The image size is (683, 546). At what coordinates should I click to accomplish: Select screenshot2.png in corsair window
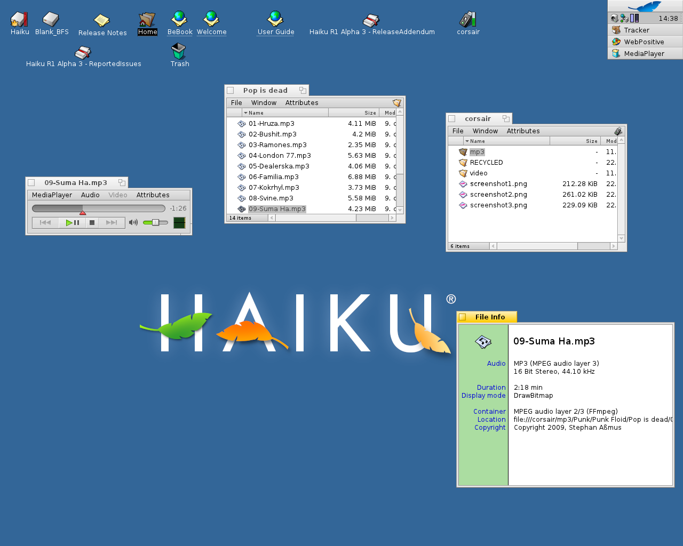pos(498,195)
